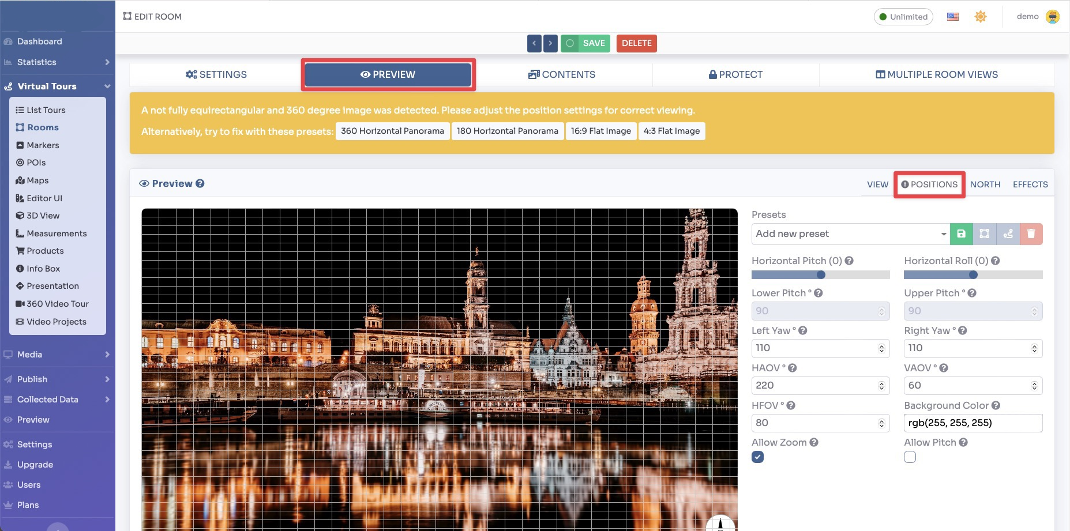This screenshot has height=531, width=1070.
Task: Open the US flag language selector
Action: coord(953,17)
